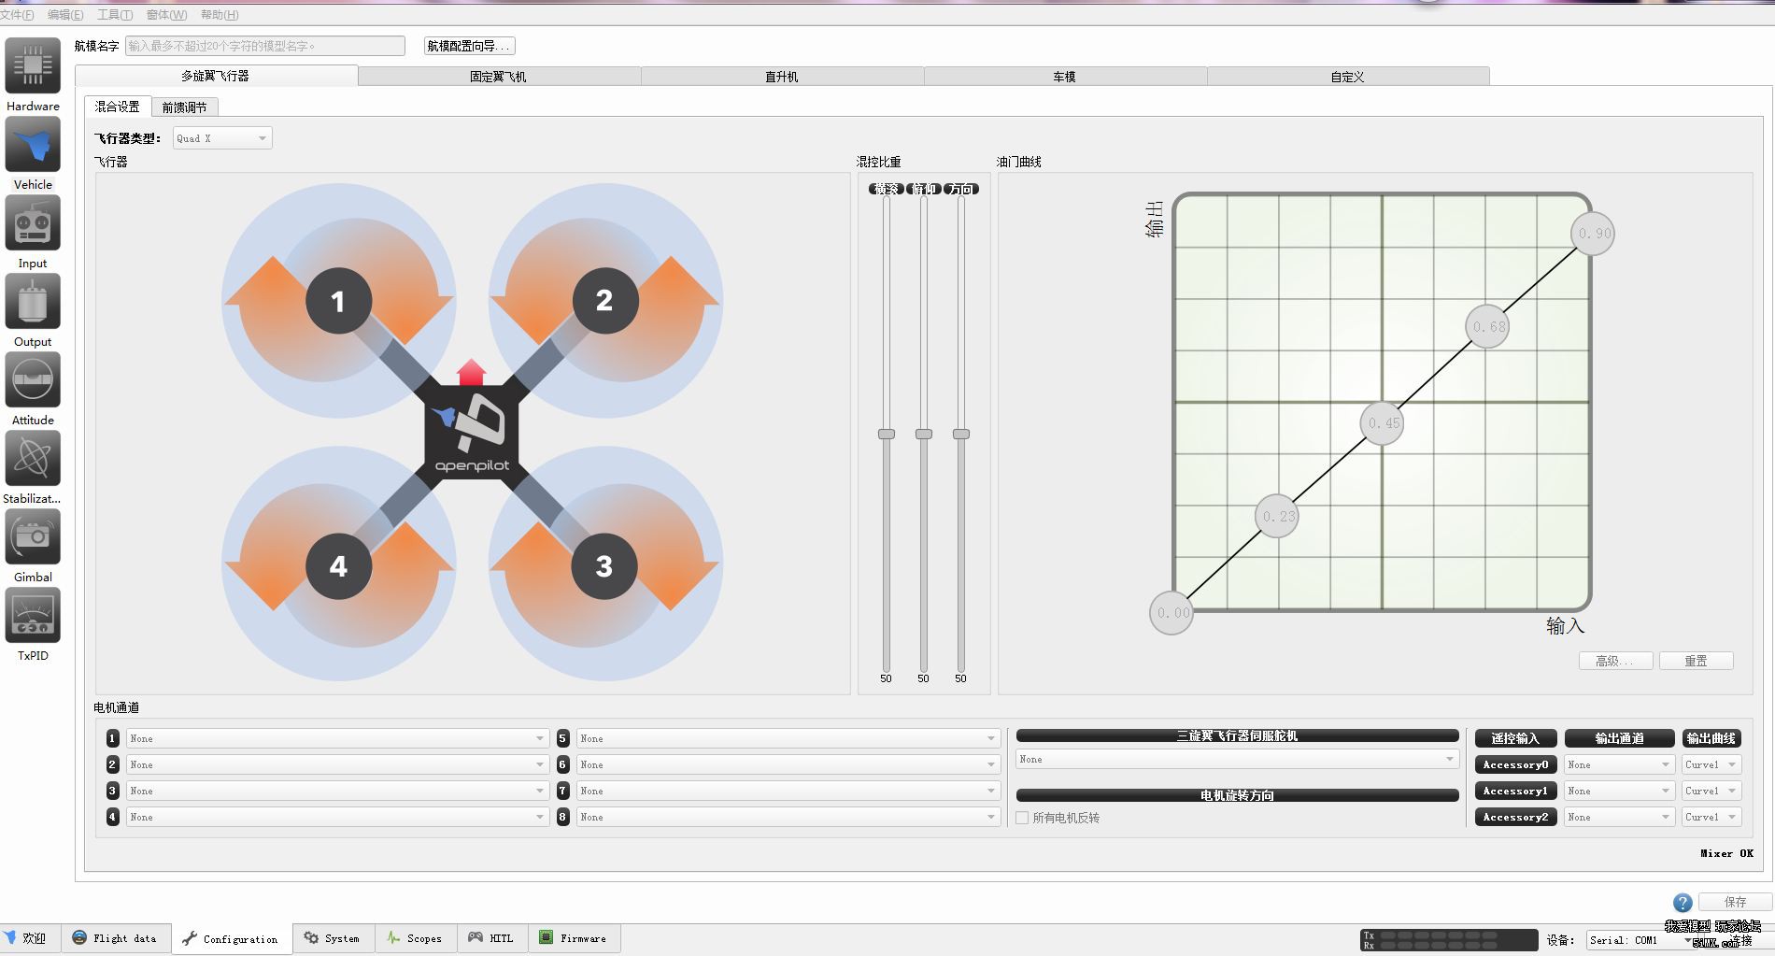Open the Hardware configuration section

coord(33,65)
